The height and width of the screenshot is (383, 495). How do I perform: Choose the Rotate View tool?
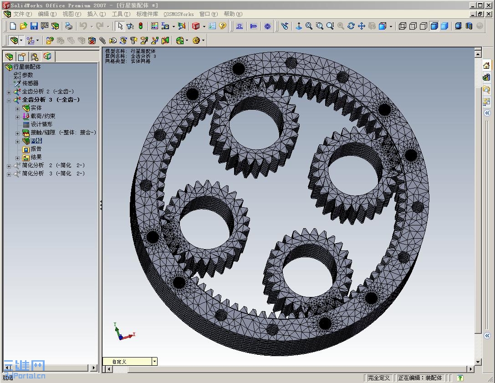[351, 26]
